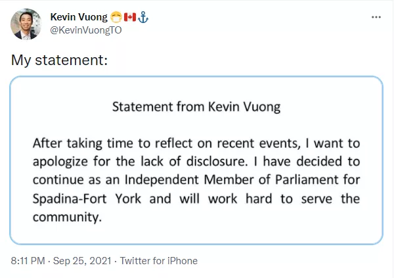Click the "Statement from Kevin Vuong" heading
The image size is (394, 278).
[x=196, y=107]
